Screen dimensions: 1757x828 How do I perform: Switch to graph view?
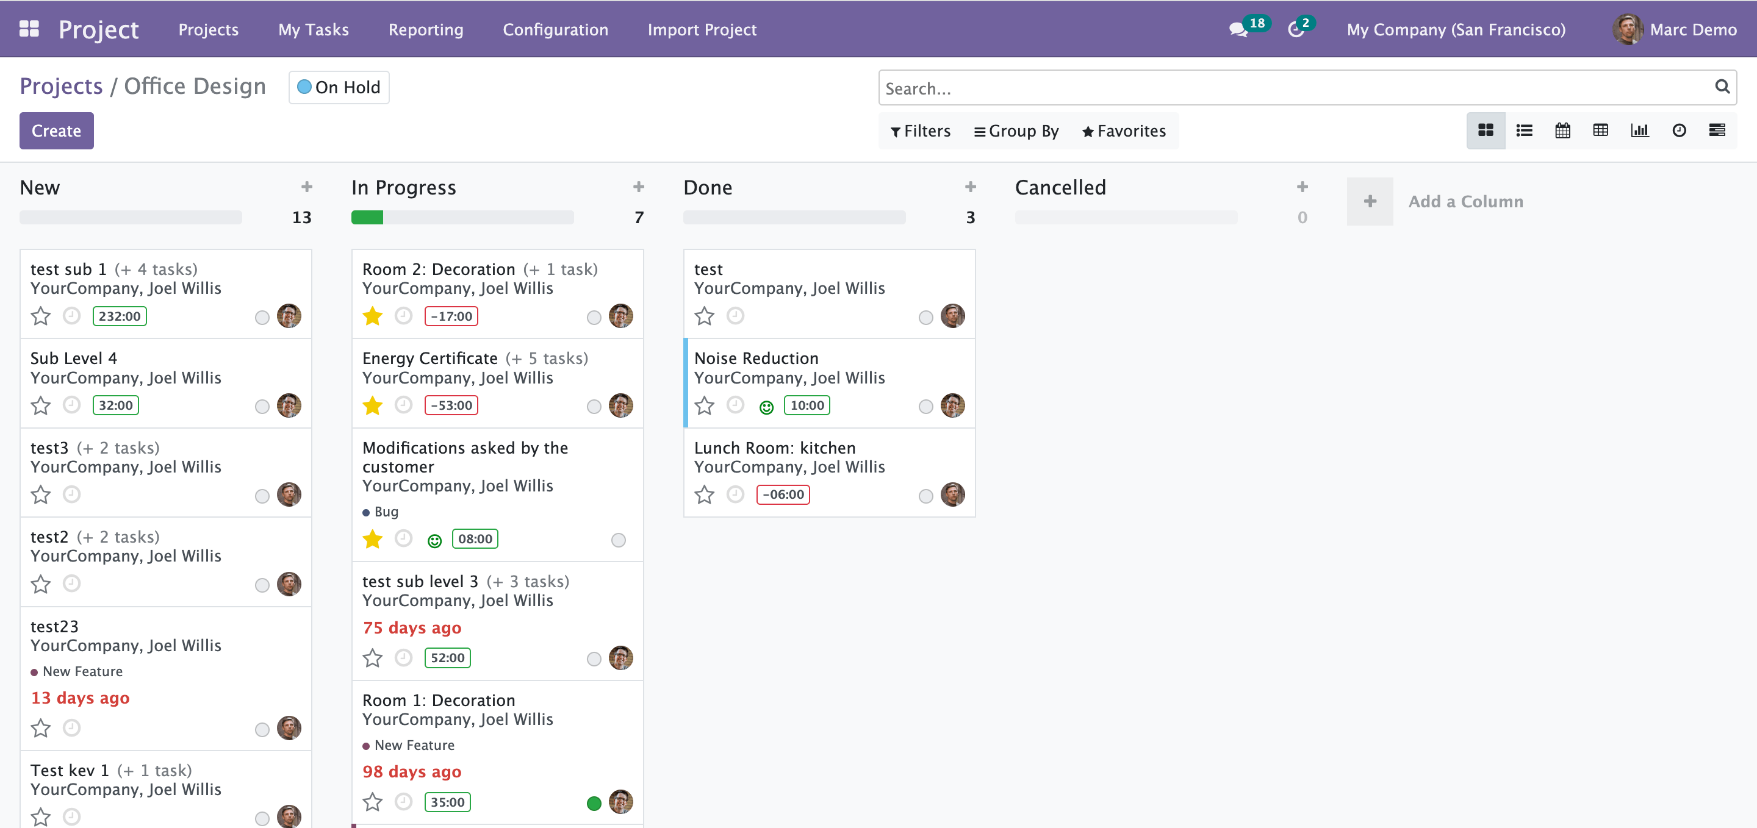click(x=1639, y=130)
